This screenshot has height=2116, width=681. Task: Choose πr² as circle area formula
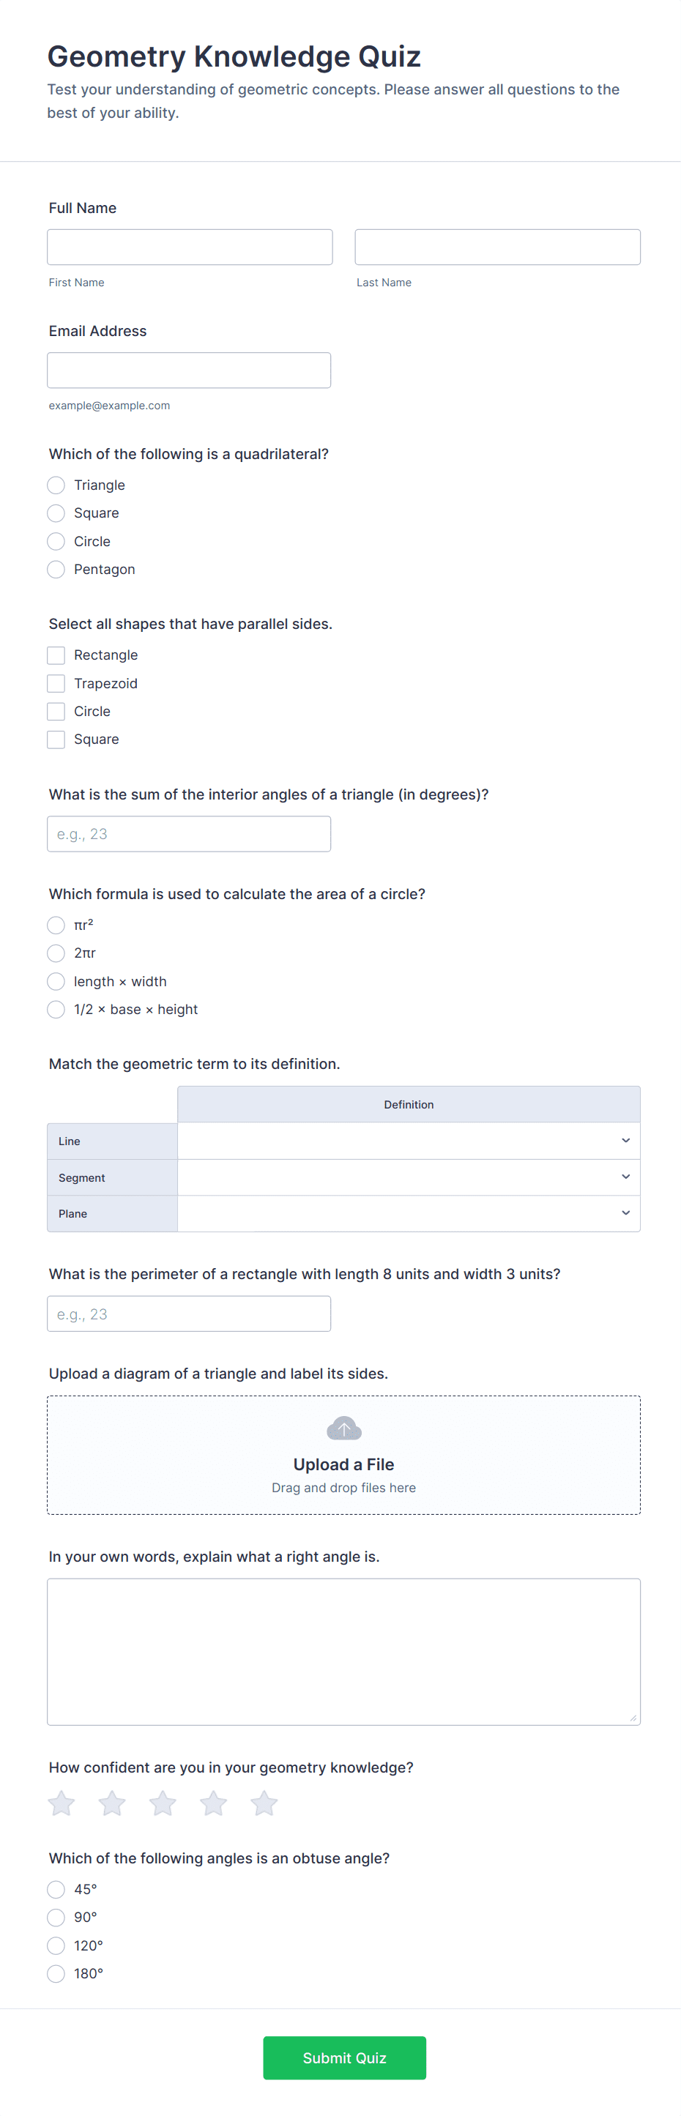(x=56, y=925)
